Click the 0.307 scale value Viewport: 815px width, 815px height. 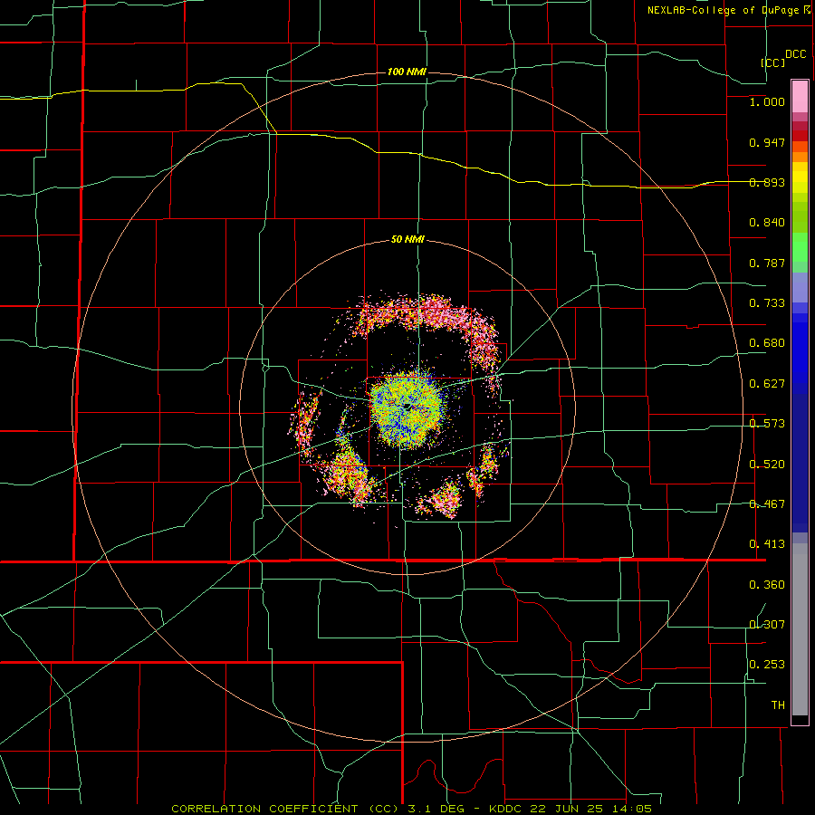[x=767, y=625]
